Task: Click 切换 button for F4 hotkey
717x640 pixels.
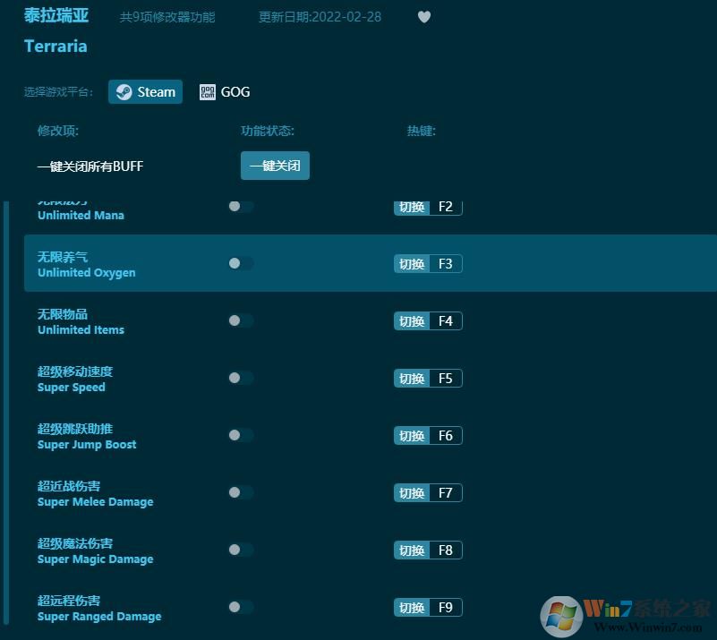Action: (x=412, y=321)
